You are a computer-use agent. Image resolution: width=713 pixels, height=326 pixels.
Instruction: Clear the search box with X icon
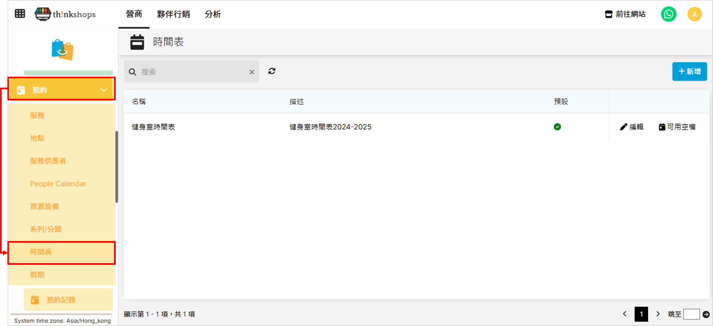(x=252, y=72)
